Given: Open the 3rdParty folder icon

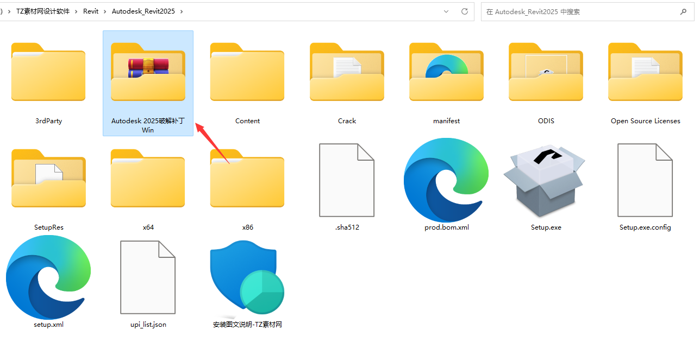Looking at the screenshot, I should point(48,72).
